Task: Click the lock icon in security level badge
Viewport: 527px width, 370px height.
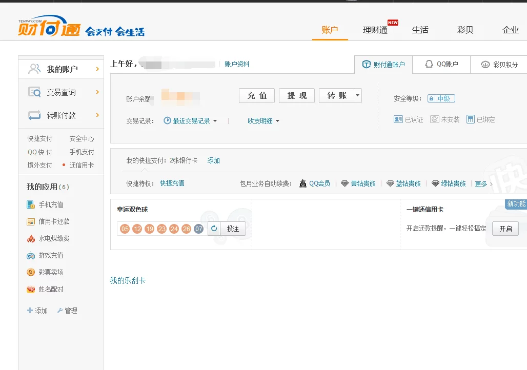Action: click(x=432, y=98)
